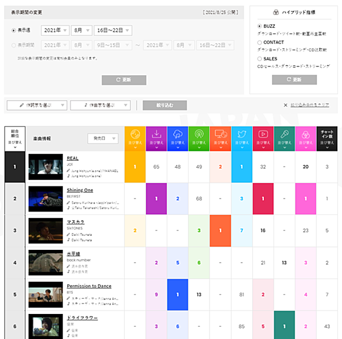Open the Shining One video thumbnail
The width and height of the screenshot is (342, 339).
click(46, 199)
